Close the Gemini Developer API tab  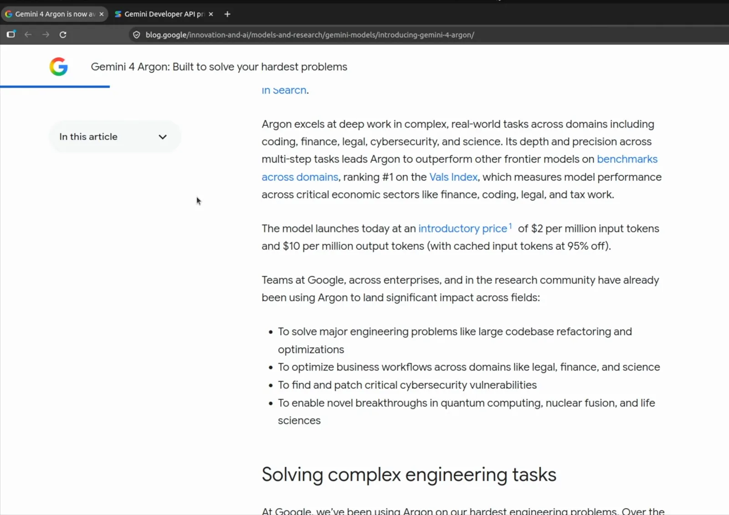coord(211,14)
